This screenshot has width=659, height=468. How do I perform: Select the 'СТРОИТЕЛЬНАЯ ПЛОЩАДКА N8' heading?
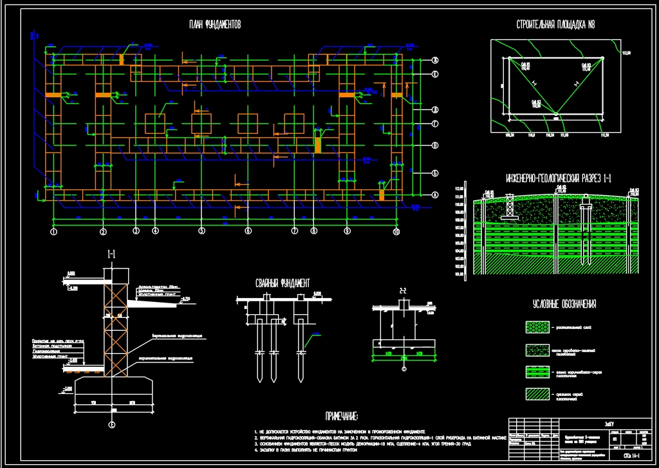555,25
